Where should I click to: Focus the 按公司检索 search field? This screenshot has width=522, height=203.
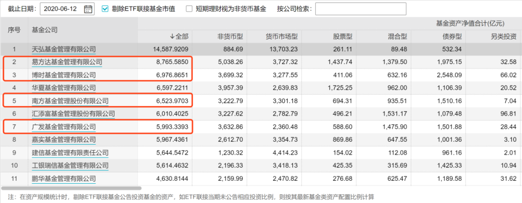(361, 9)
